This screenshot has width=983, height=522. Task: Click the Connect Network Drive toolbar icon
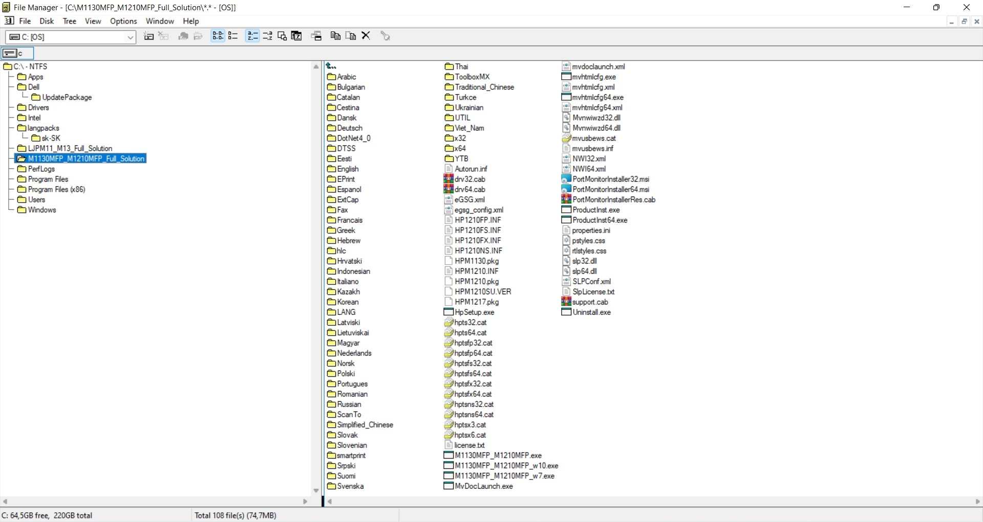click(148, 36)
